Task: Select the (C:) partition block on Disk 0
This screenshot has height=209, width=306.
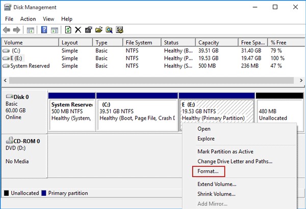Action: 137,111
